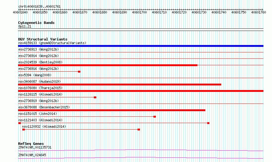The width and height of the screenshot is (272, 162).
Task: Select the red end block of nsv1151015
Action: tap(155, 117)
